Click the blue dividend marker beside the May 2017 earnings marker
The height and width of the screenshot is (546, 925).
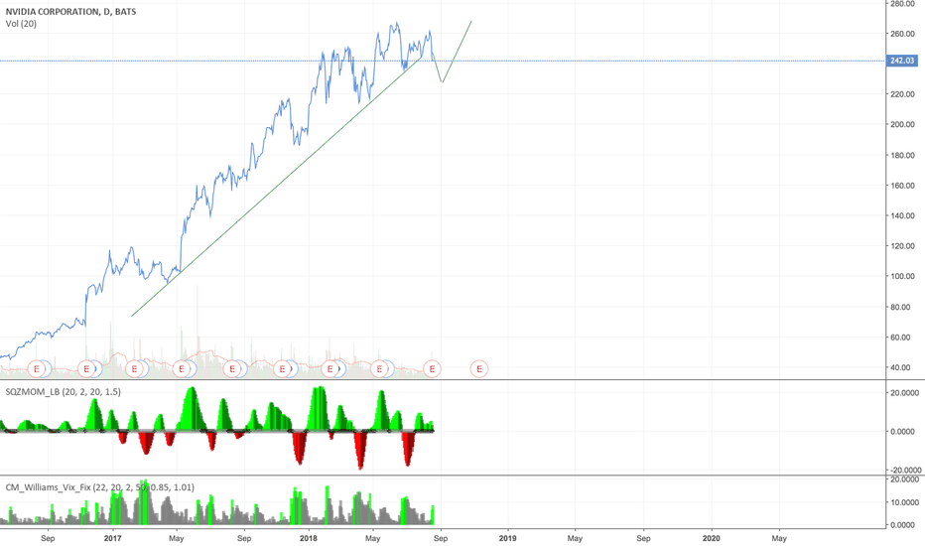191,369
